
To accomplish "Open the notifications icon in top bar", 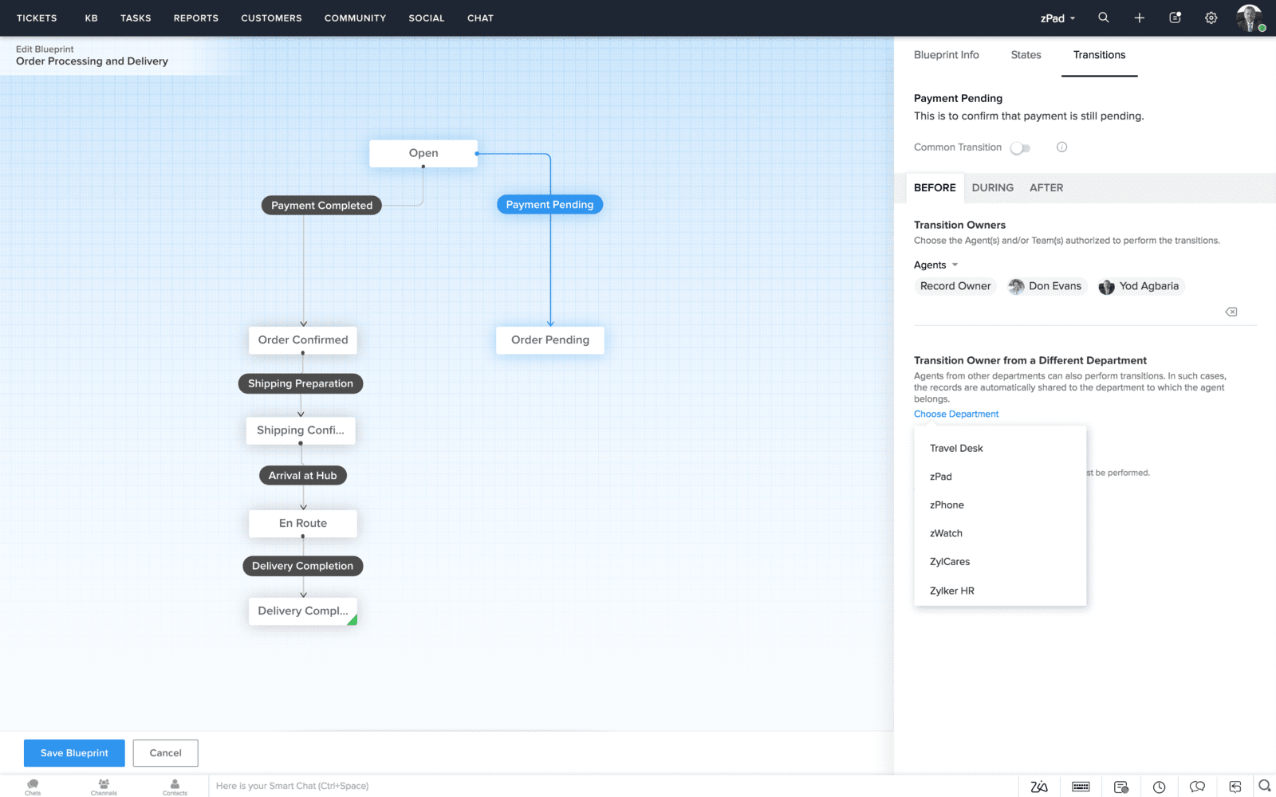I will pyautogui.click(x=1176, y=18).
